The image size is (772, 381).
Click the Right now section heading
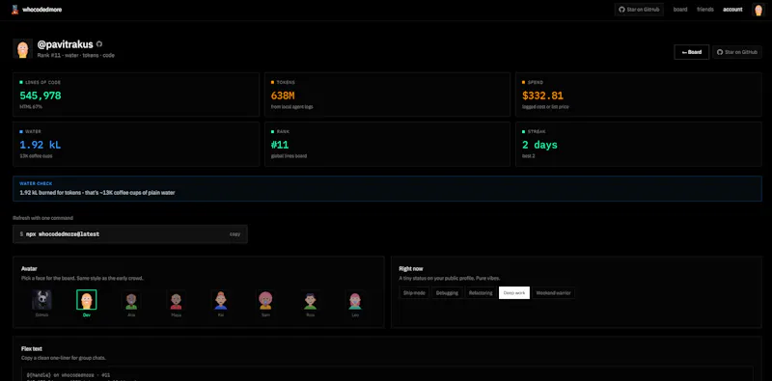pos(411,269)
